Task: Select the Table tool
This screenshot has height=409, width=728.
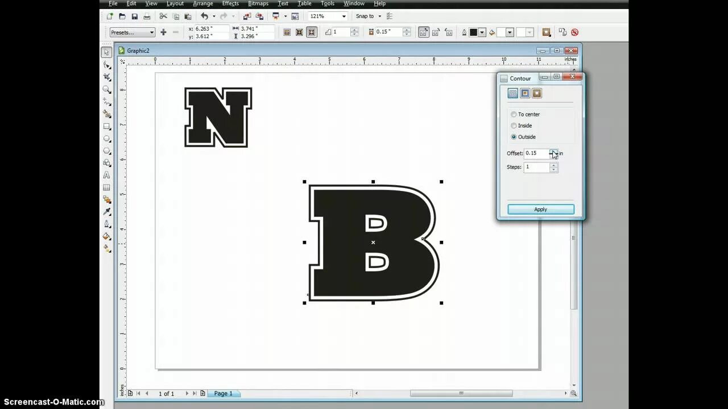Action: 106,187
